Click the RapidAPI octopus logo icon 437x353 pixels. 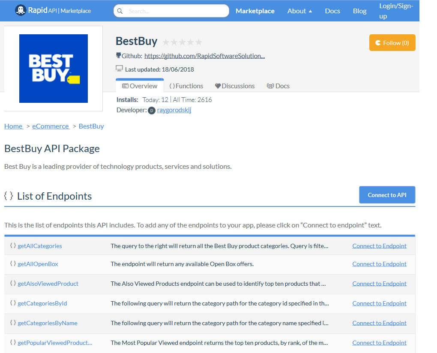point(20,10)
